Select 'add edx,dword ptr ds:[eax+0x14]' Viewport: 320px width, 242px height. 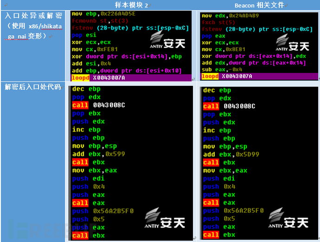coord(254,63)
